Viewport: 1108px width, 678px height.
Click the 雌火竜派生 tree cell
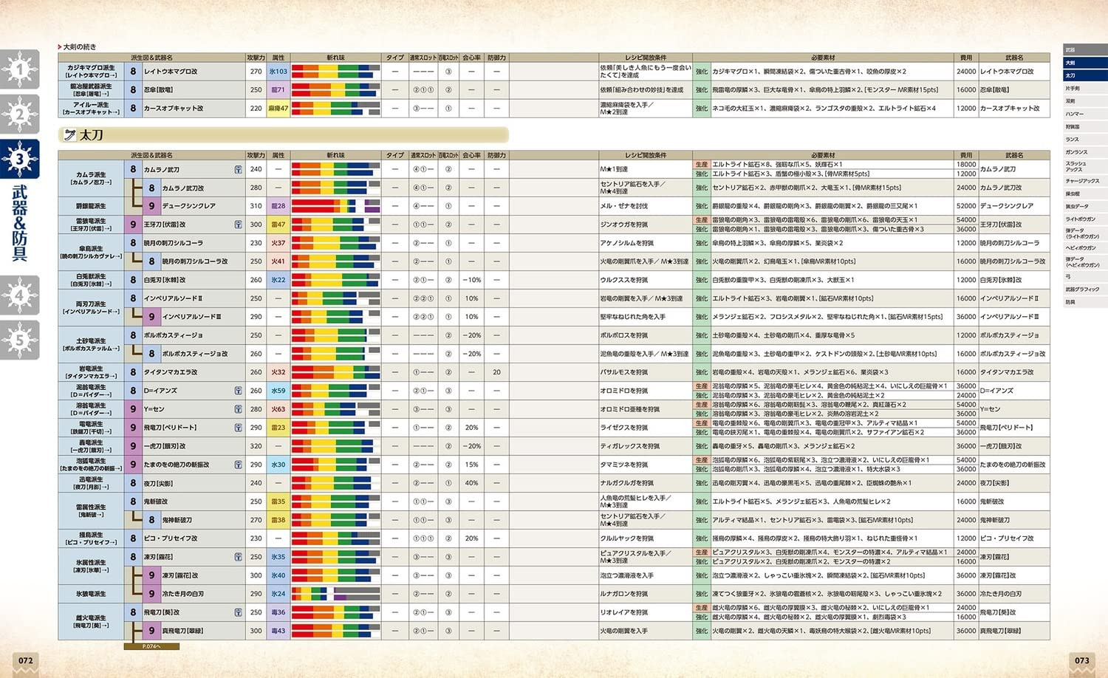(x=91, y=621)
